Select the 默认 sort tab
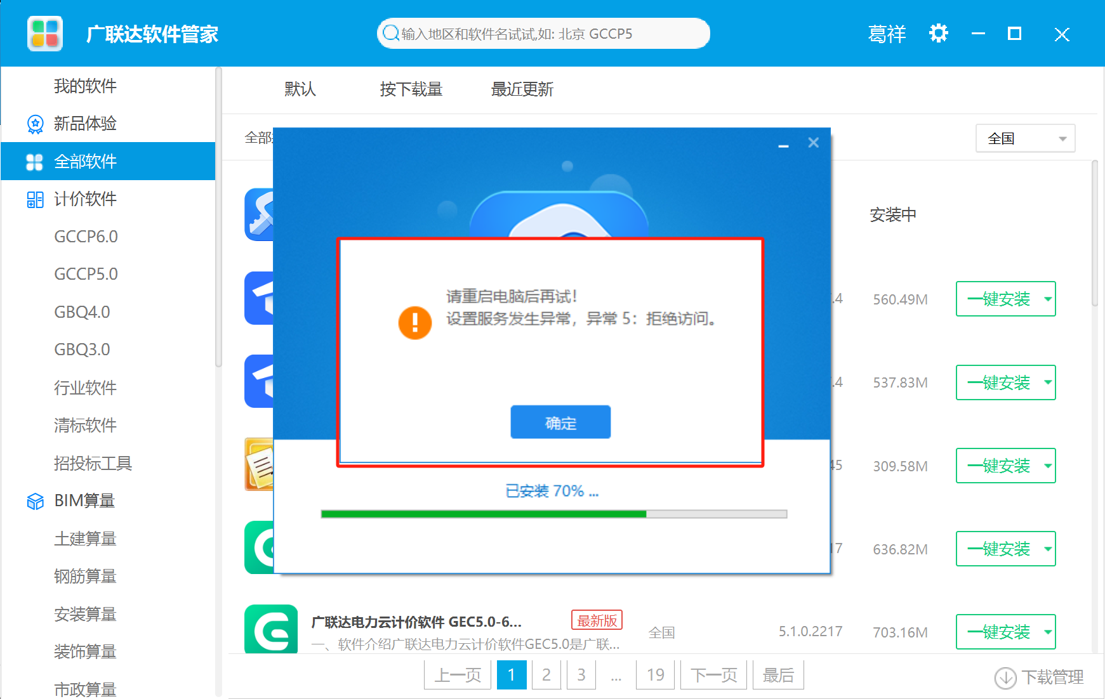 click(x=300, y=89)
